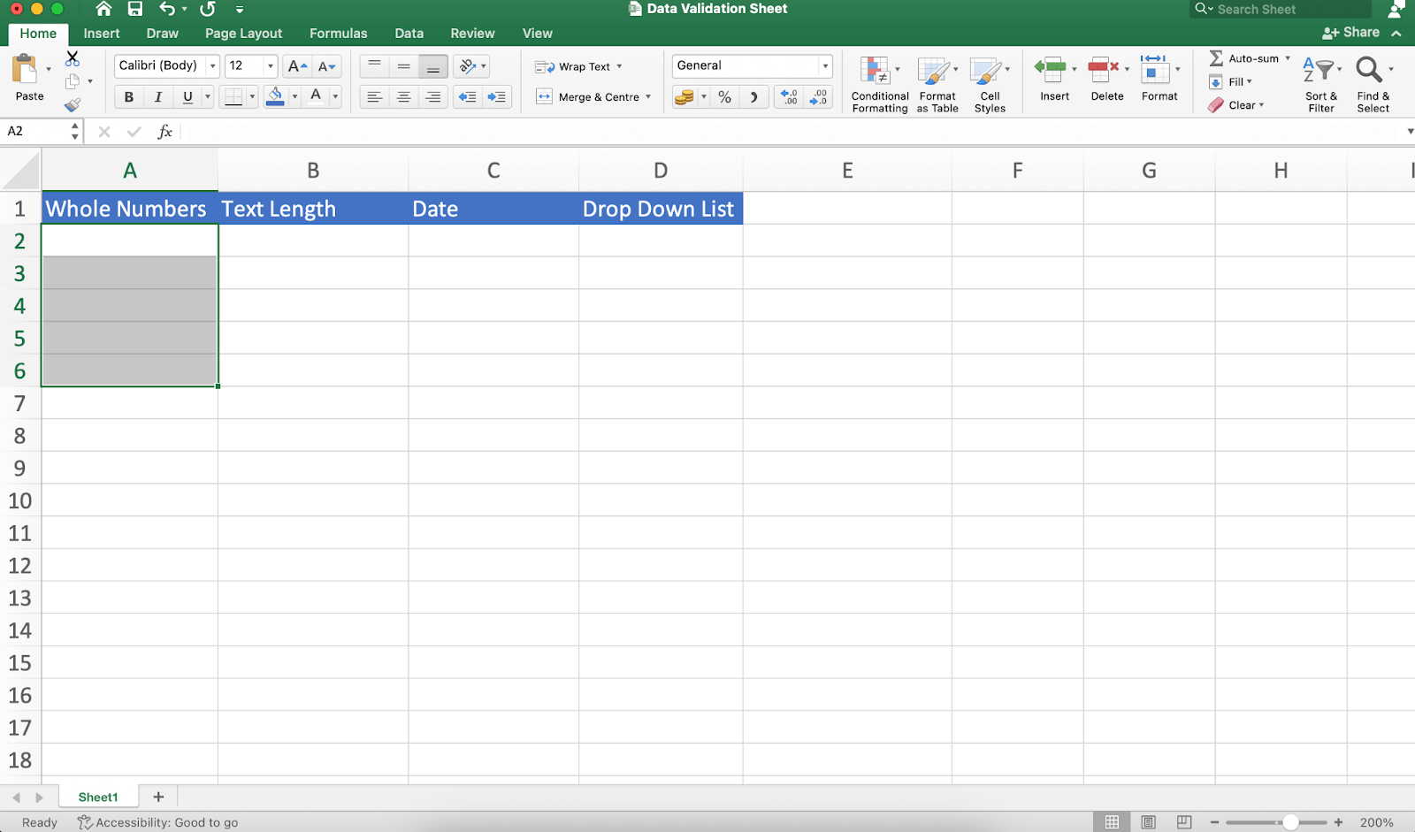Toggle italic formatting

[157, 96]
